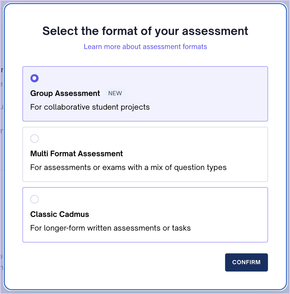This screenshot has height=294, width=290.
Task: Click the Group Assessment heading text
Action: pyautogui.click(x=65, y=93)
